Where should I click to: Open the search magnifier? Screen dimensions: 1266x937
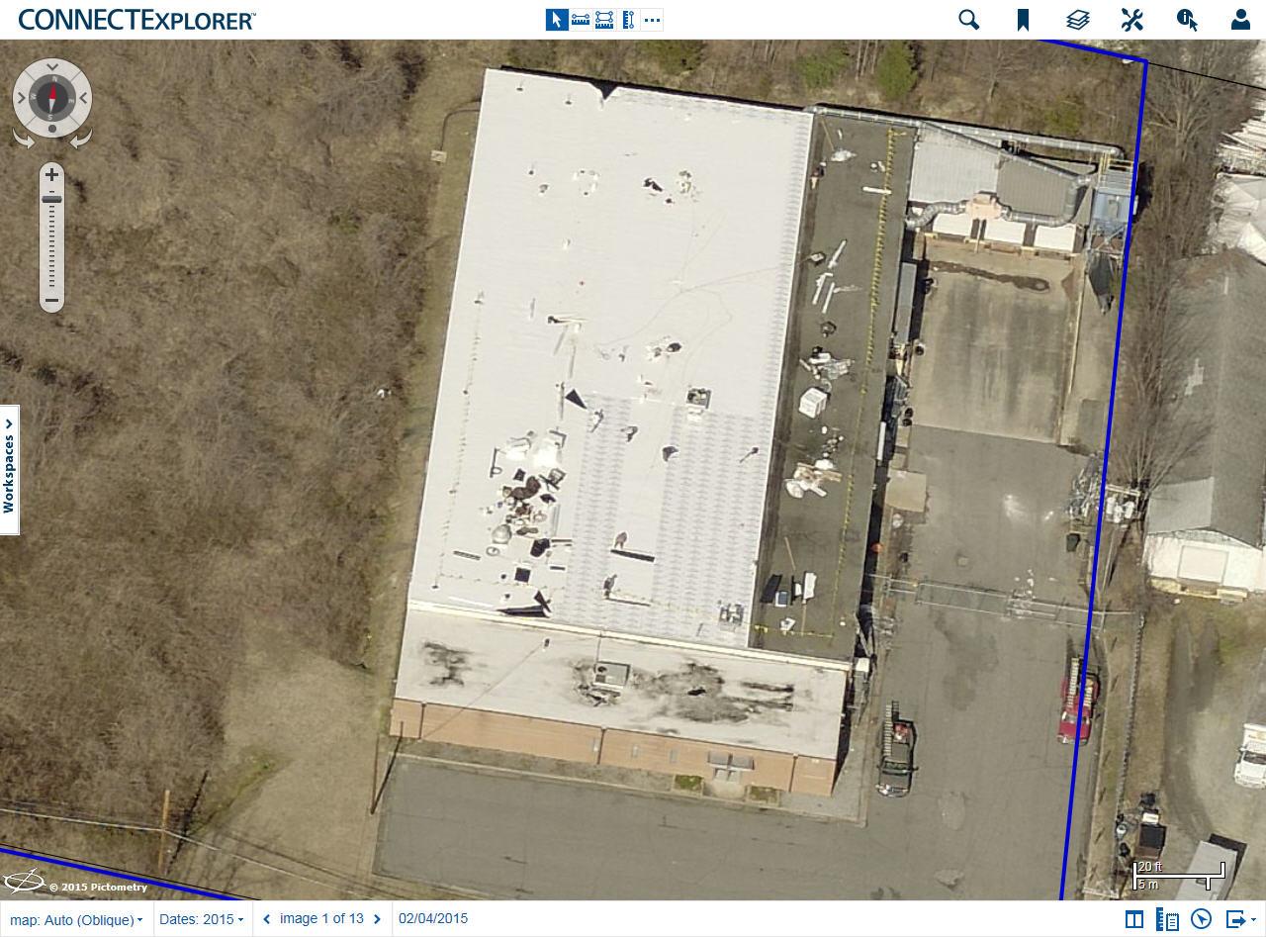(x=969, y=20)
